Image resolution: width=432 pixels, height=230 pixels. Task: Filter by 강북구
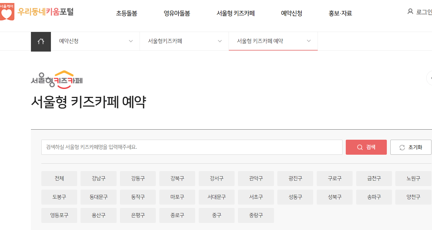click(177, 178)
